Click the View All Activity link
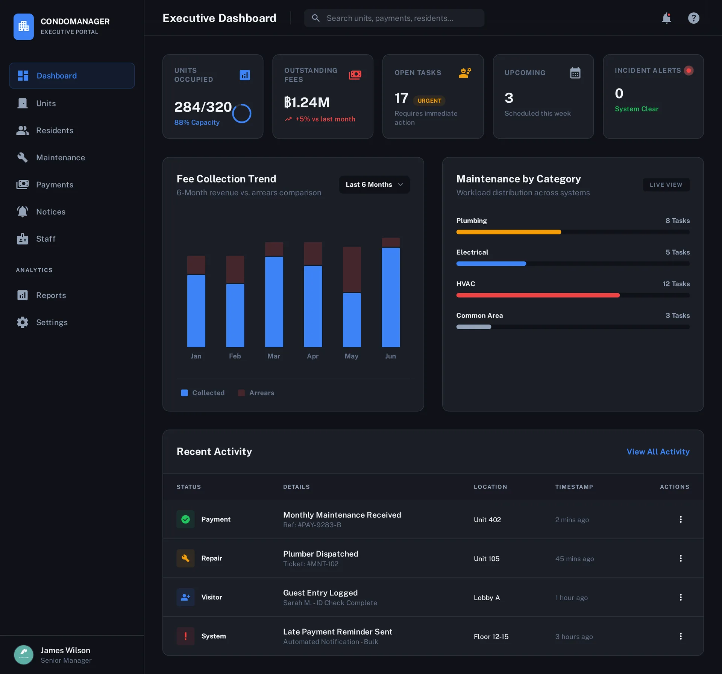Image resolution: width=722 pixels, height=674 pixels. tap(658, 452)
